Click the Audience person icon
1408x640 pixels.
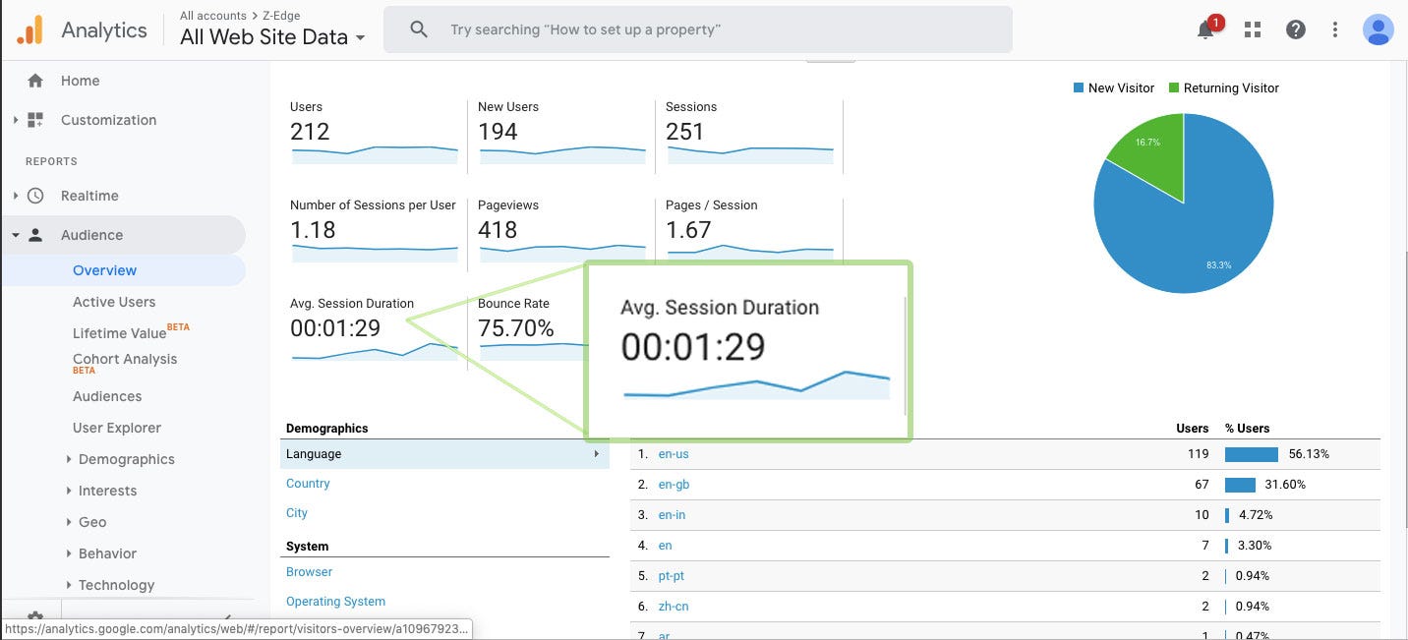35,235
